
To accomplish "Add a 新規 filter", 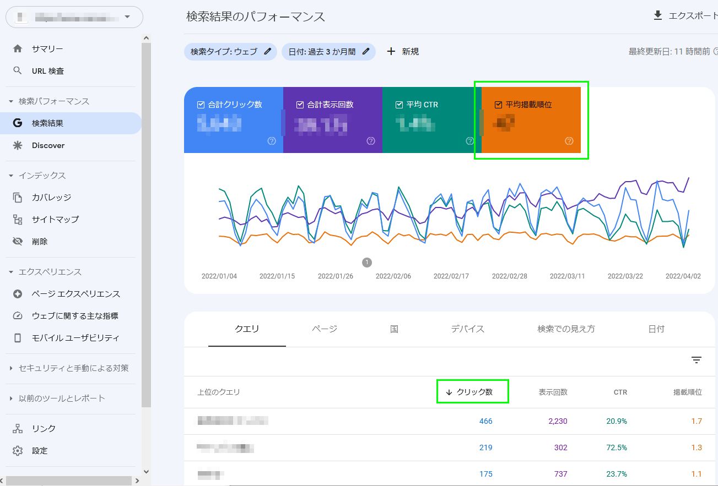I will point(403,51).
